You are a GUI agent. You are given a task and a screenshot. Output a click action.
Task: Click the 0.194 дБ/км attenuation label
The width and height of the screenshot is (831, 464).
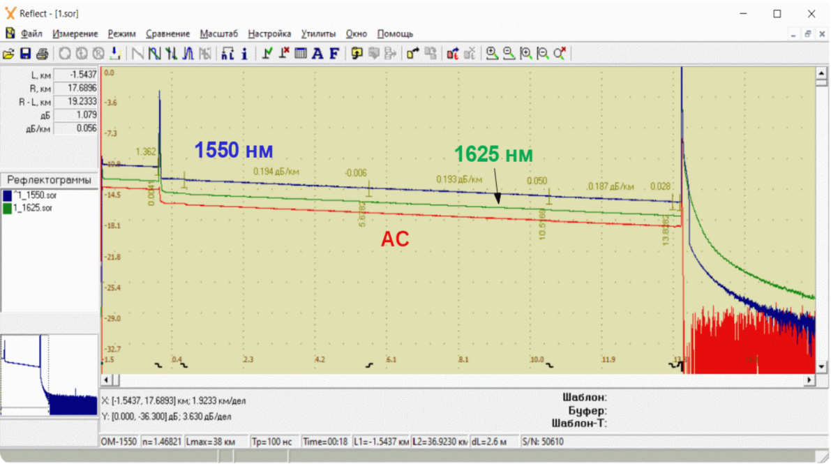tap(276, 171)
